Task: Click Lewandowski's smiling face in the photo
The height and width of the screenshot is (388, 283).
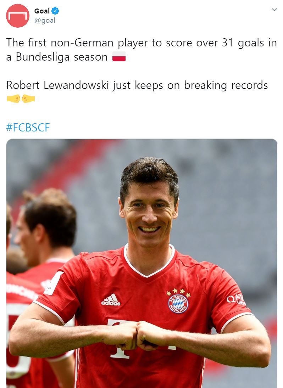Action: (149, 210)
